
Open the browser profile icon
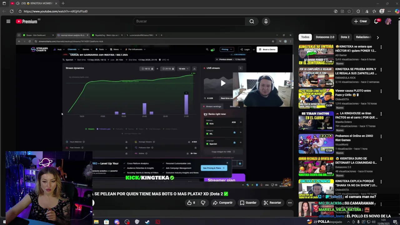(x=382, y=11)
